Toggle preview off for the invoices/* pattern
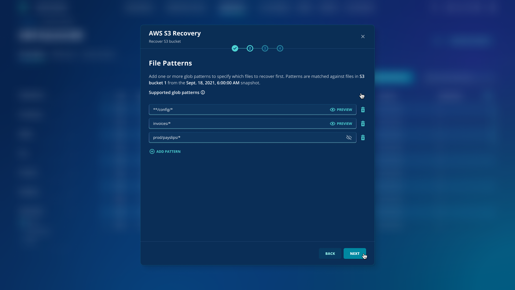The image size is (515, 290). (x=333, y=124)
